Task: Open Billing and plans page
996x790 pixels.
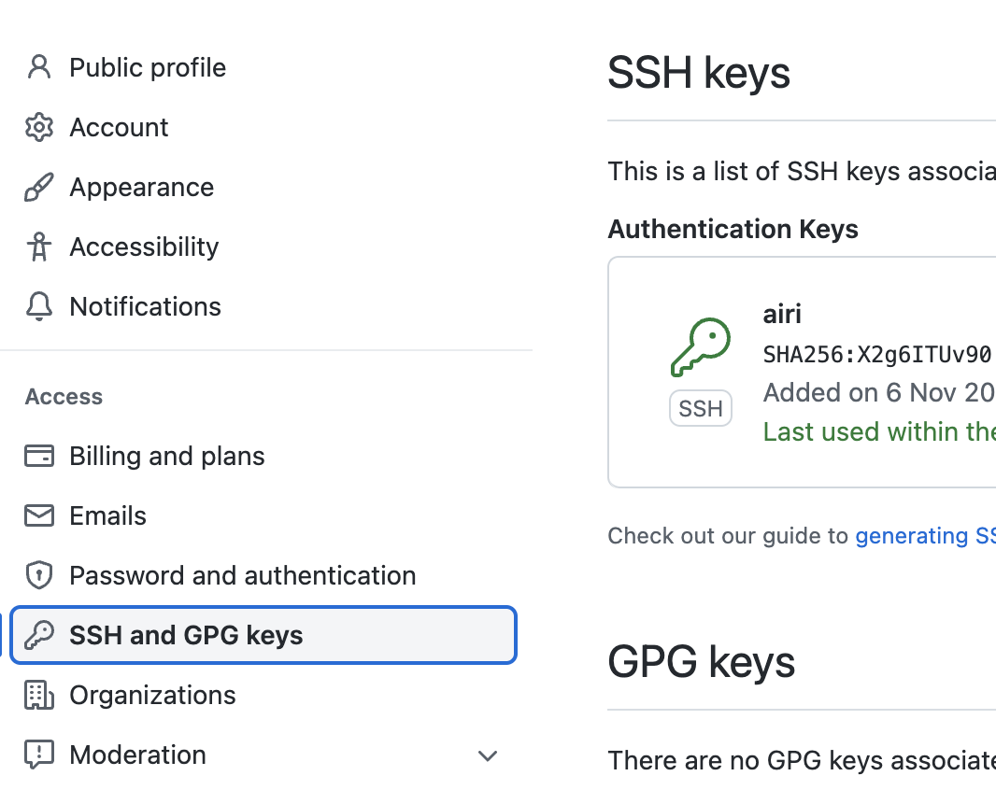Action: (x=166, y=456)
